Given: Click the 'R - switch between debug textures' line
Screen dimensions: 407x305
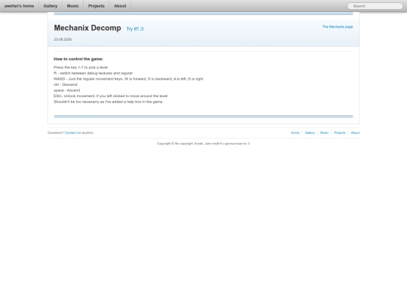Looking at the screenshot, I should (93, 73).
